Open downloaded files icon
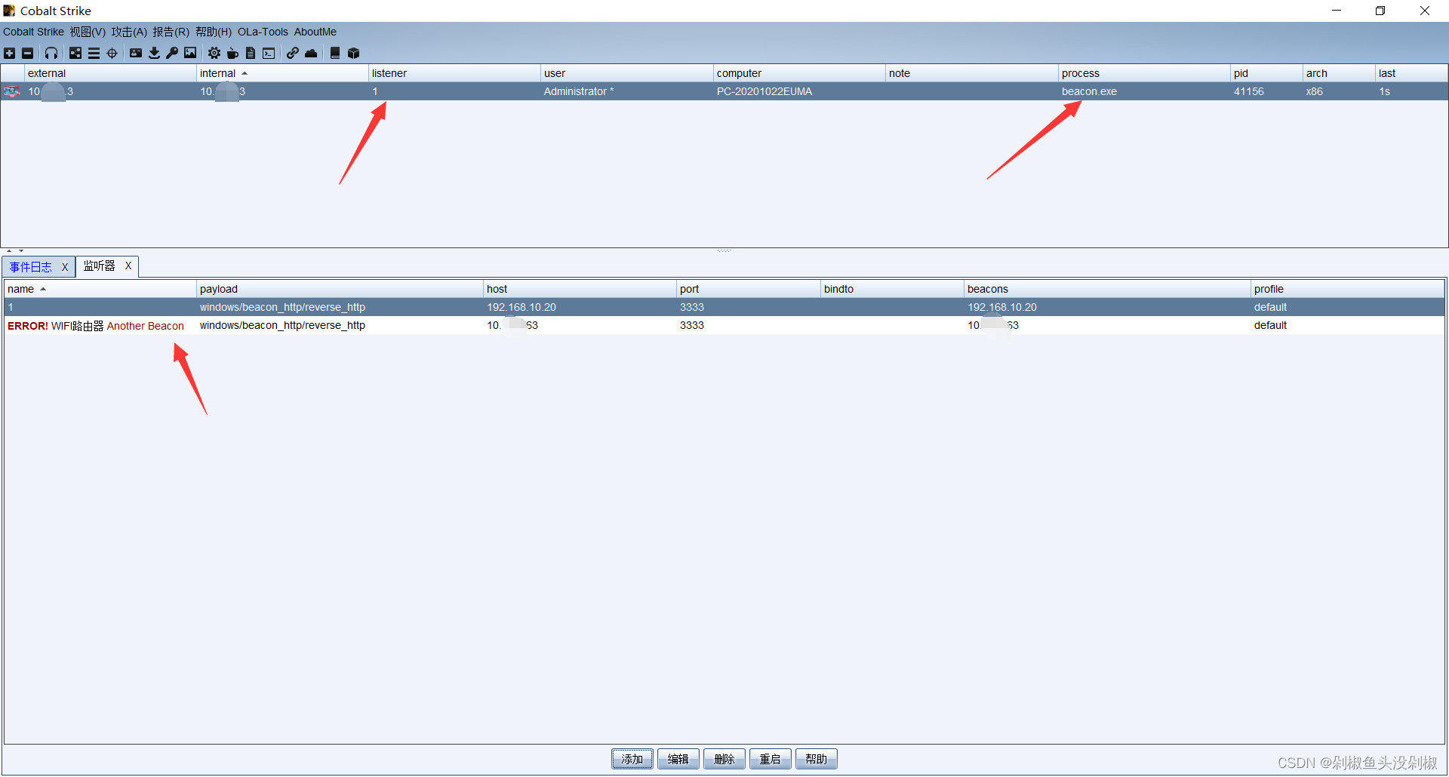This screenshot has width=1449, height=777. click(x=154, y=53)
